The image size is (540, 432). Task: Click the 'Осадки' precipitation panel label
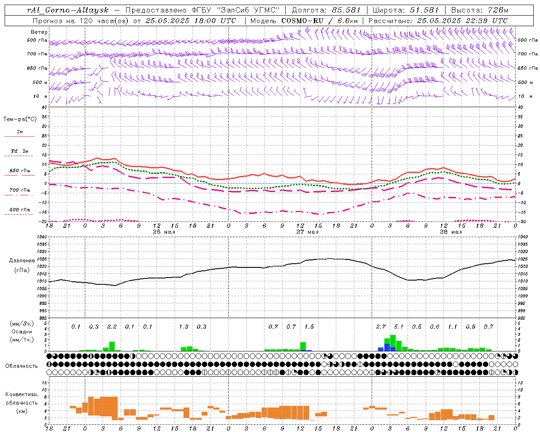click(x=22, y=332)
